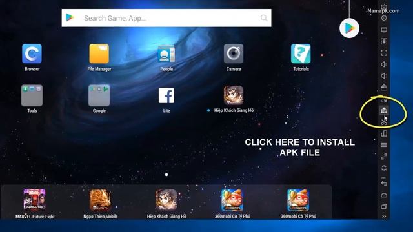This screenshot has width=413, height=232.
Task: Click the home screen page indicator dot
Action: [166, 175]
